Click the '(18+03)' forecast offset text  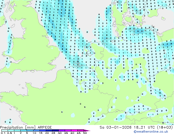(165, 127)
